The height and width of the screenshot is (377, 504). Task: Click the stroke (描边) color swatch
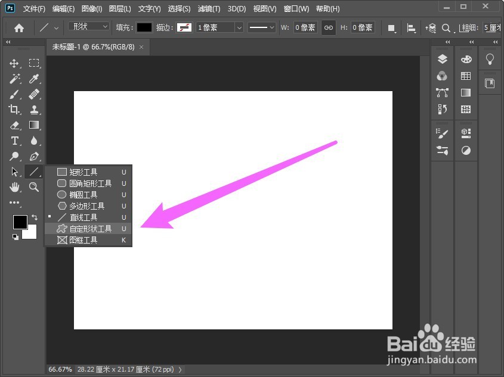click(184, 27)
